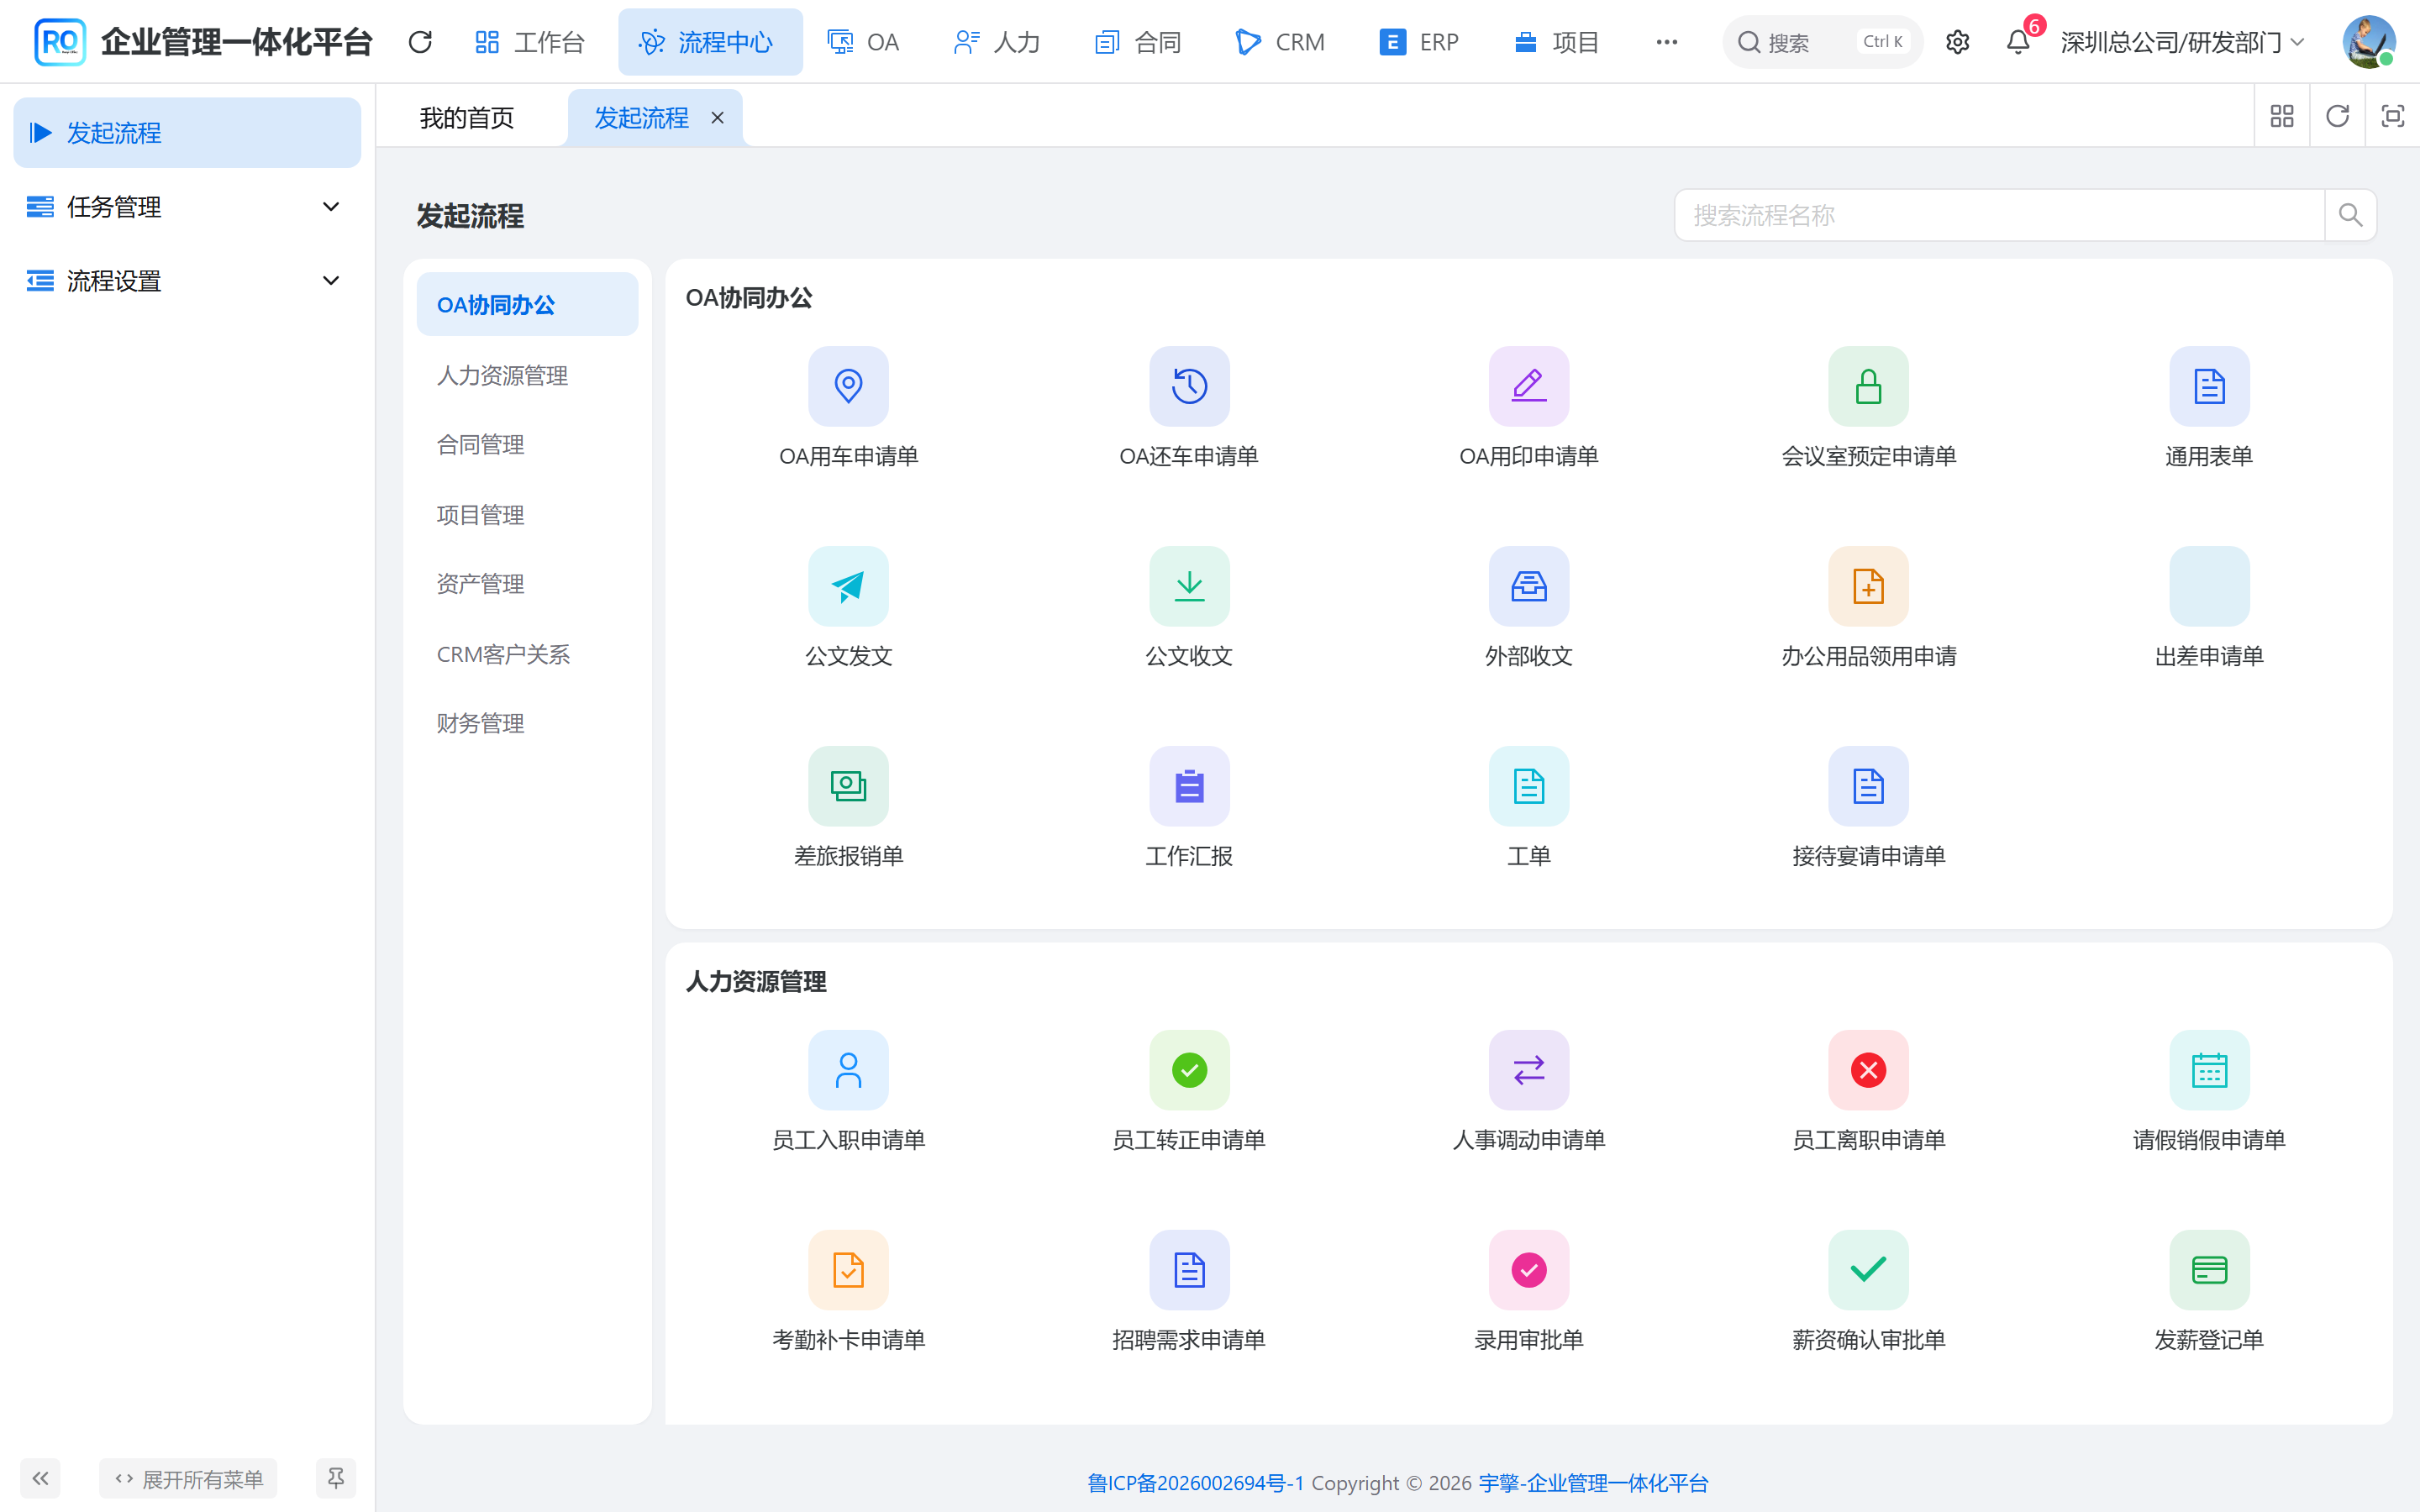Start the 员工离职申请单 red cross icon

[x=1868, y=1070]
